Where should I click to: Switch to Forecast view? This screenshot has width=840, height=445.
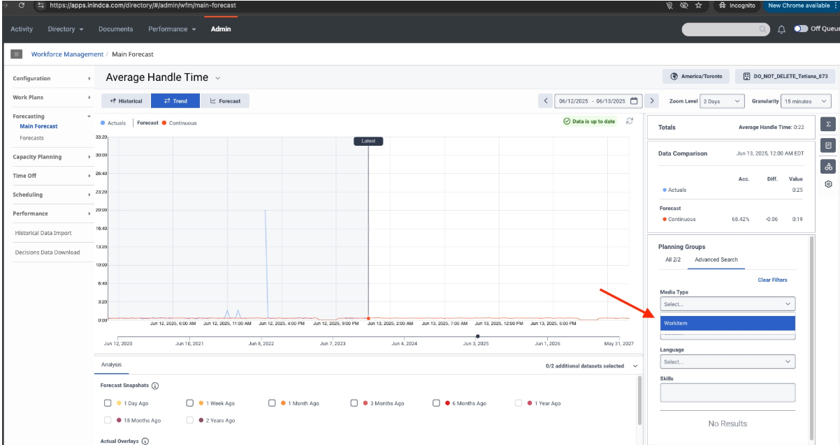pyautogui.click(x=225, y=101)
